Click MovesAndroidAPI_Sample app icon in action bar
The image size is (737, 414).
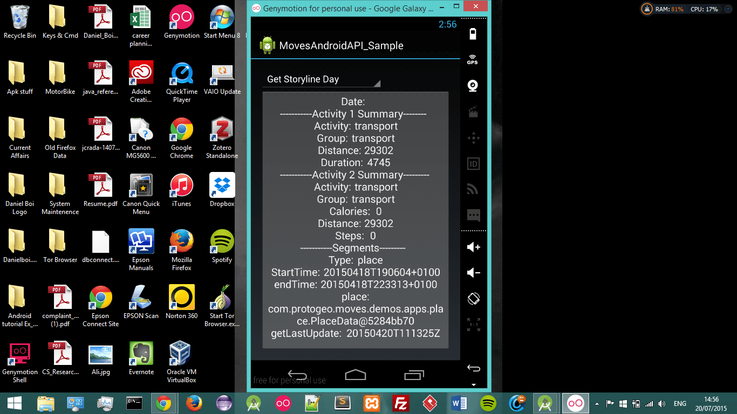click(268, 45)
